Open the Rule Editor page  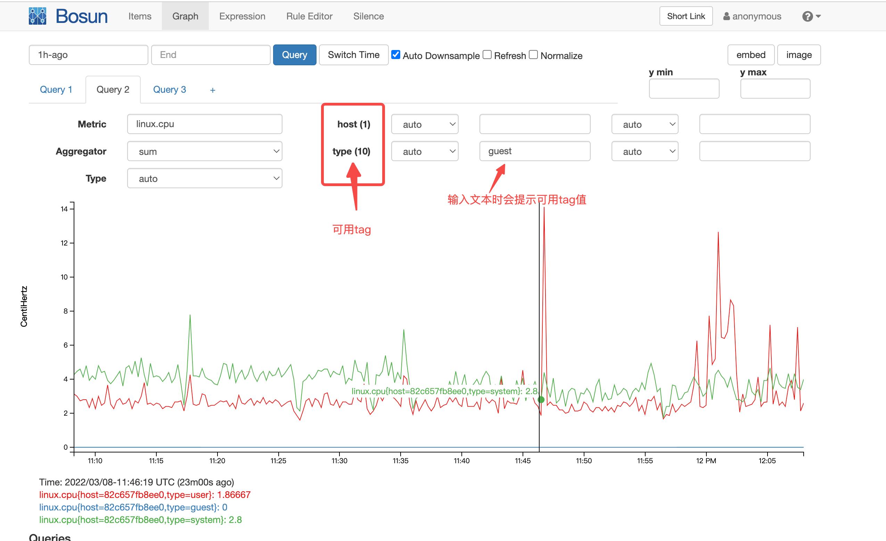coord(309,16)
